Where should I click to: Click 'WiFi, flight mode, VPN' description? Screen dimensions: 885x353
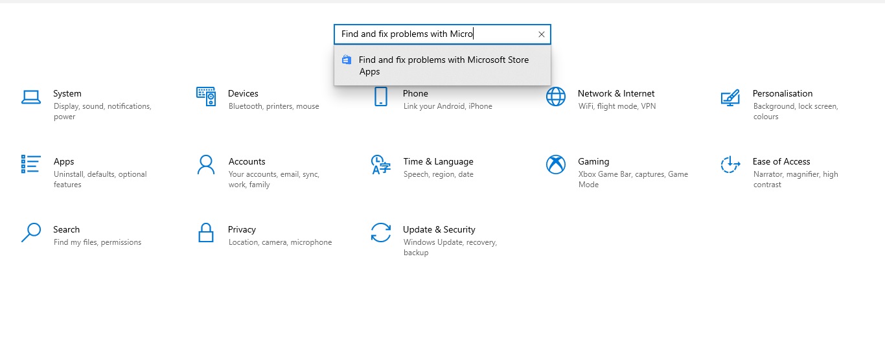coord(617,106)
